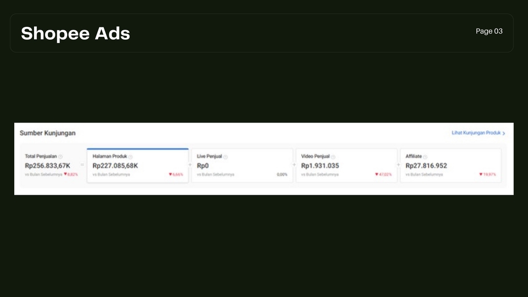Click the Sumber Kunjungan heading
This screenshot has height=297, width=528.
click(48, 133)
